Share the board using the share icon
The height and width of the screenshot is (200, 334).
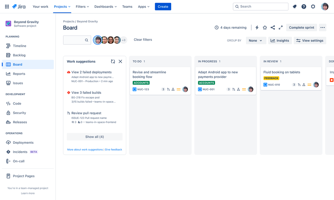(x=272, y=27)
